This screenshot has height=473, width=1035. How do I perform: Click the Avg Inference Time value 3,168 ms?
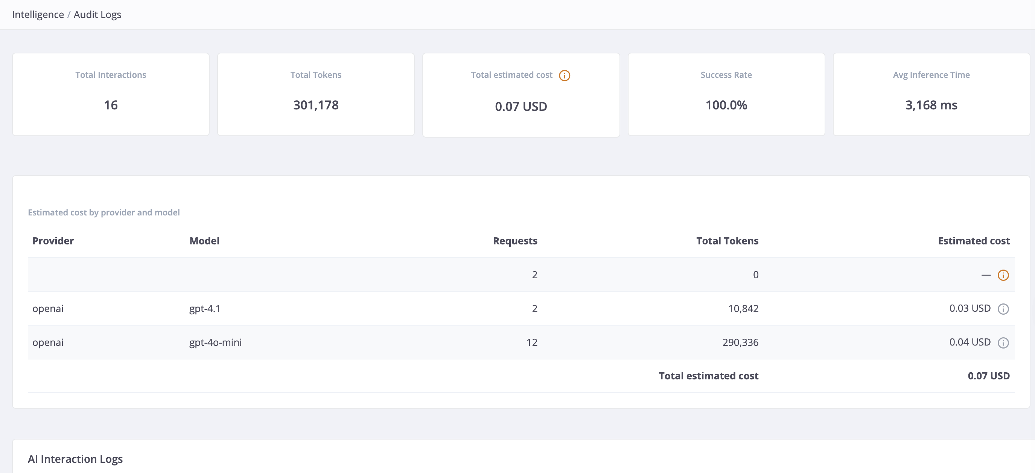(x=931, y=105)
